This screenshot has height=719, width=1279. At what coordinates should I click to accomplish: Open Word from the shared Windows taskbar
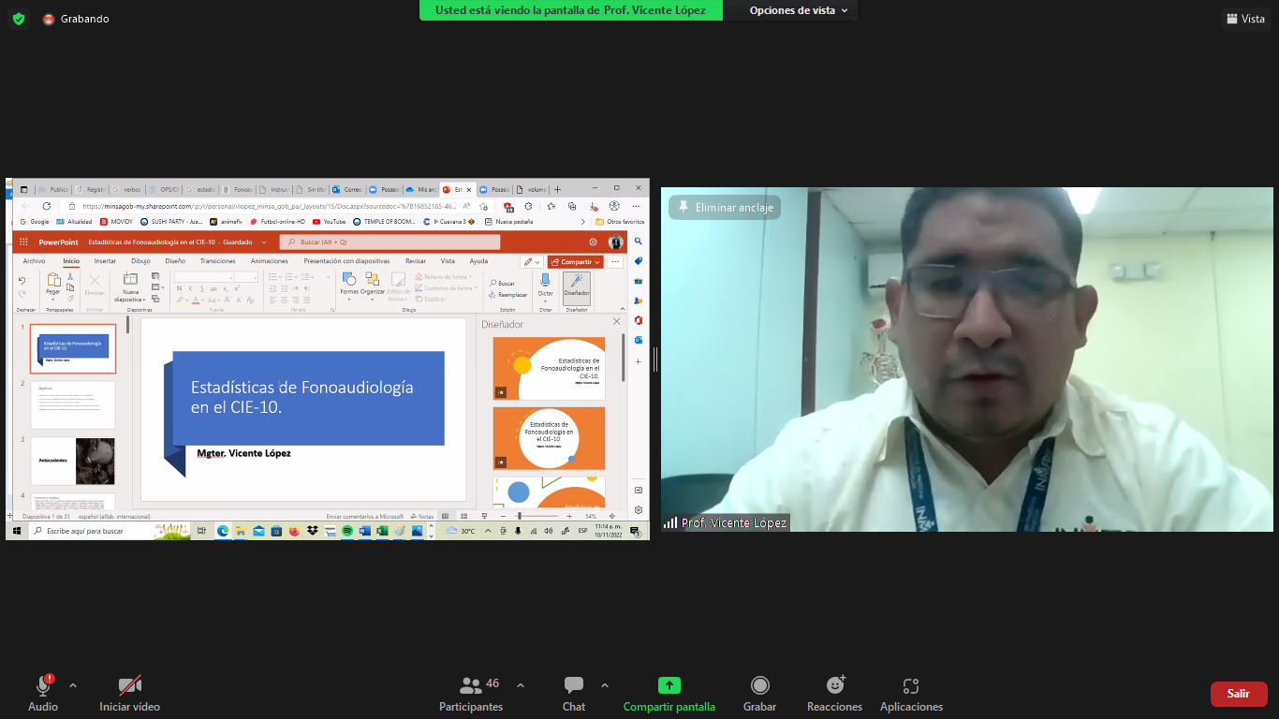tap(364, 531)
